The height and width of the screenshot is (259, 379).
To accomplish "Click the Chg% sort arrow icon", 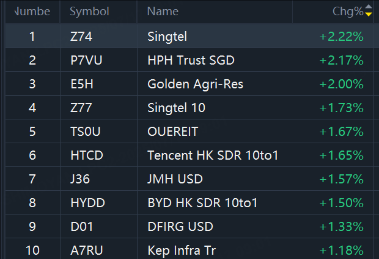I will pos(369,12).
